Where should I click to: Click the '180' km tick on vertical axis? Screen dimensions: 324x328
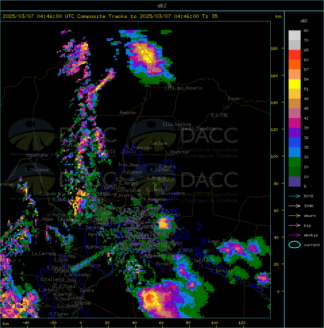274,49
